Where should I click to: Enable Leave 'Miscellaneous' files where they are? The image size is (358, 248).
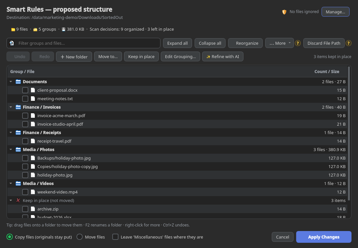tap(115, 237)
